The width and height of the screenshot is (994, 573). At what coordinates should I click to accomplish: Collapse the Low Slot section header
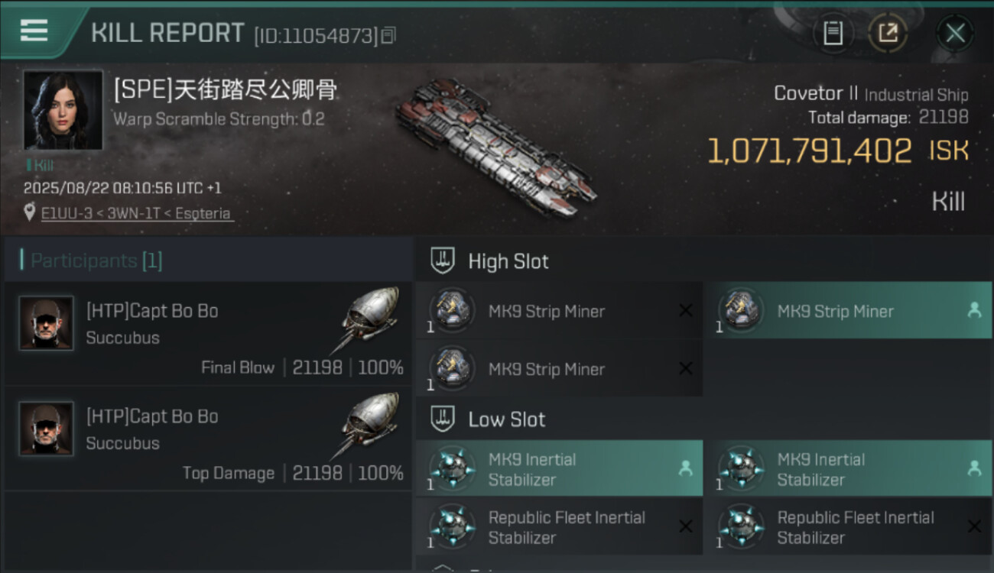(x=506, y=419)
